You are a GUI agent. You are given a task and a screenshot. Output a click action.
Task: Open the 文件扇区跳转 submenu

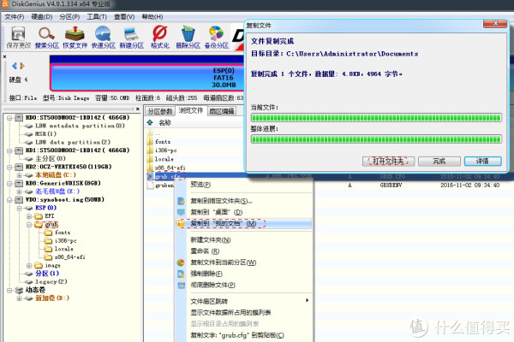[x=244, y=301]
